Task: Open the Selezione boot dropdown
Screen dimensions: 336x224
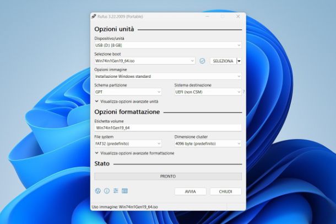Action: pyautogui.click(x=145, y=61)
